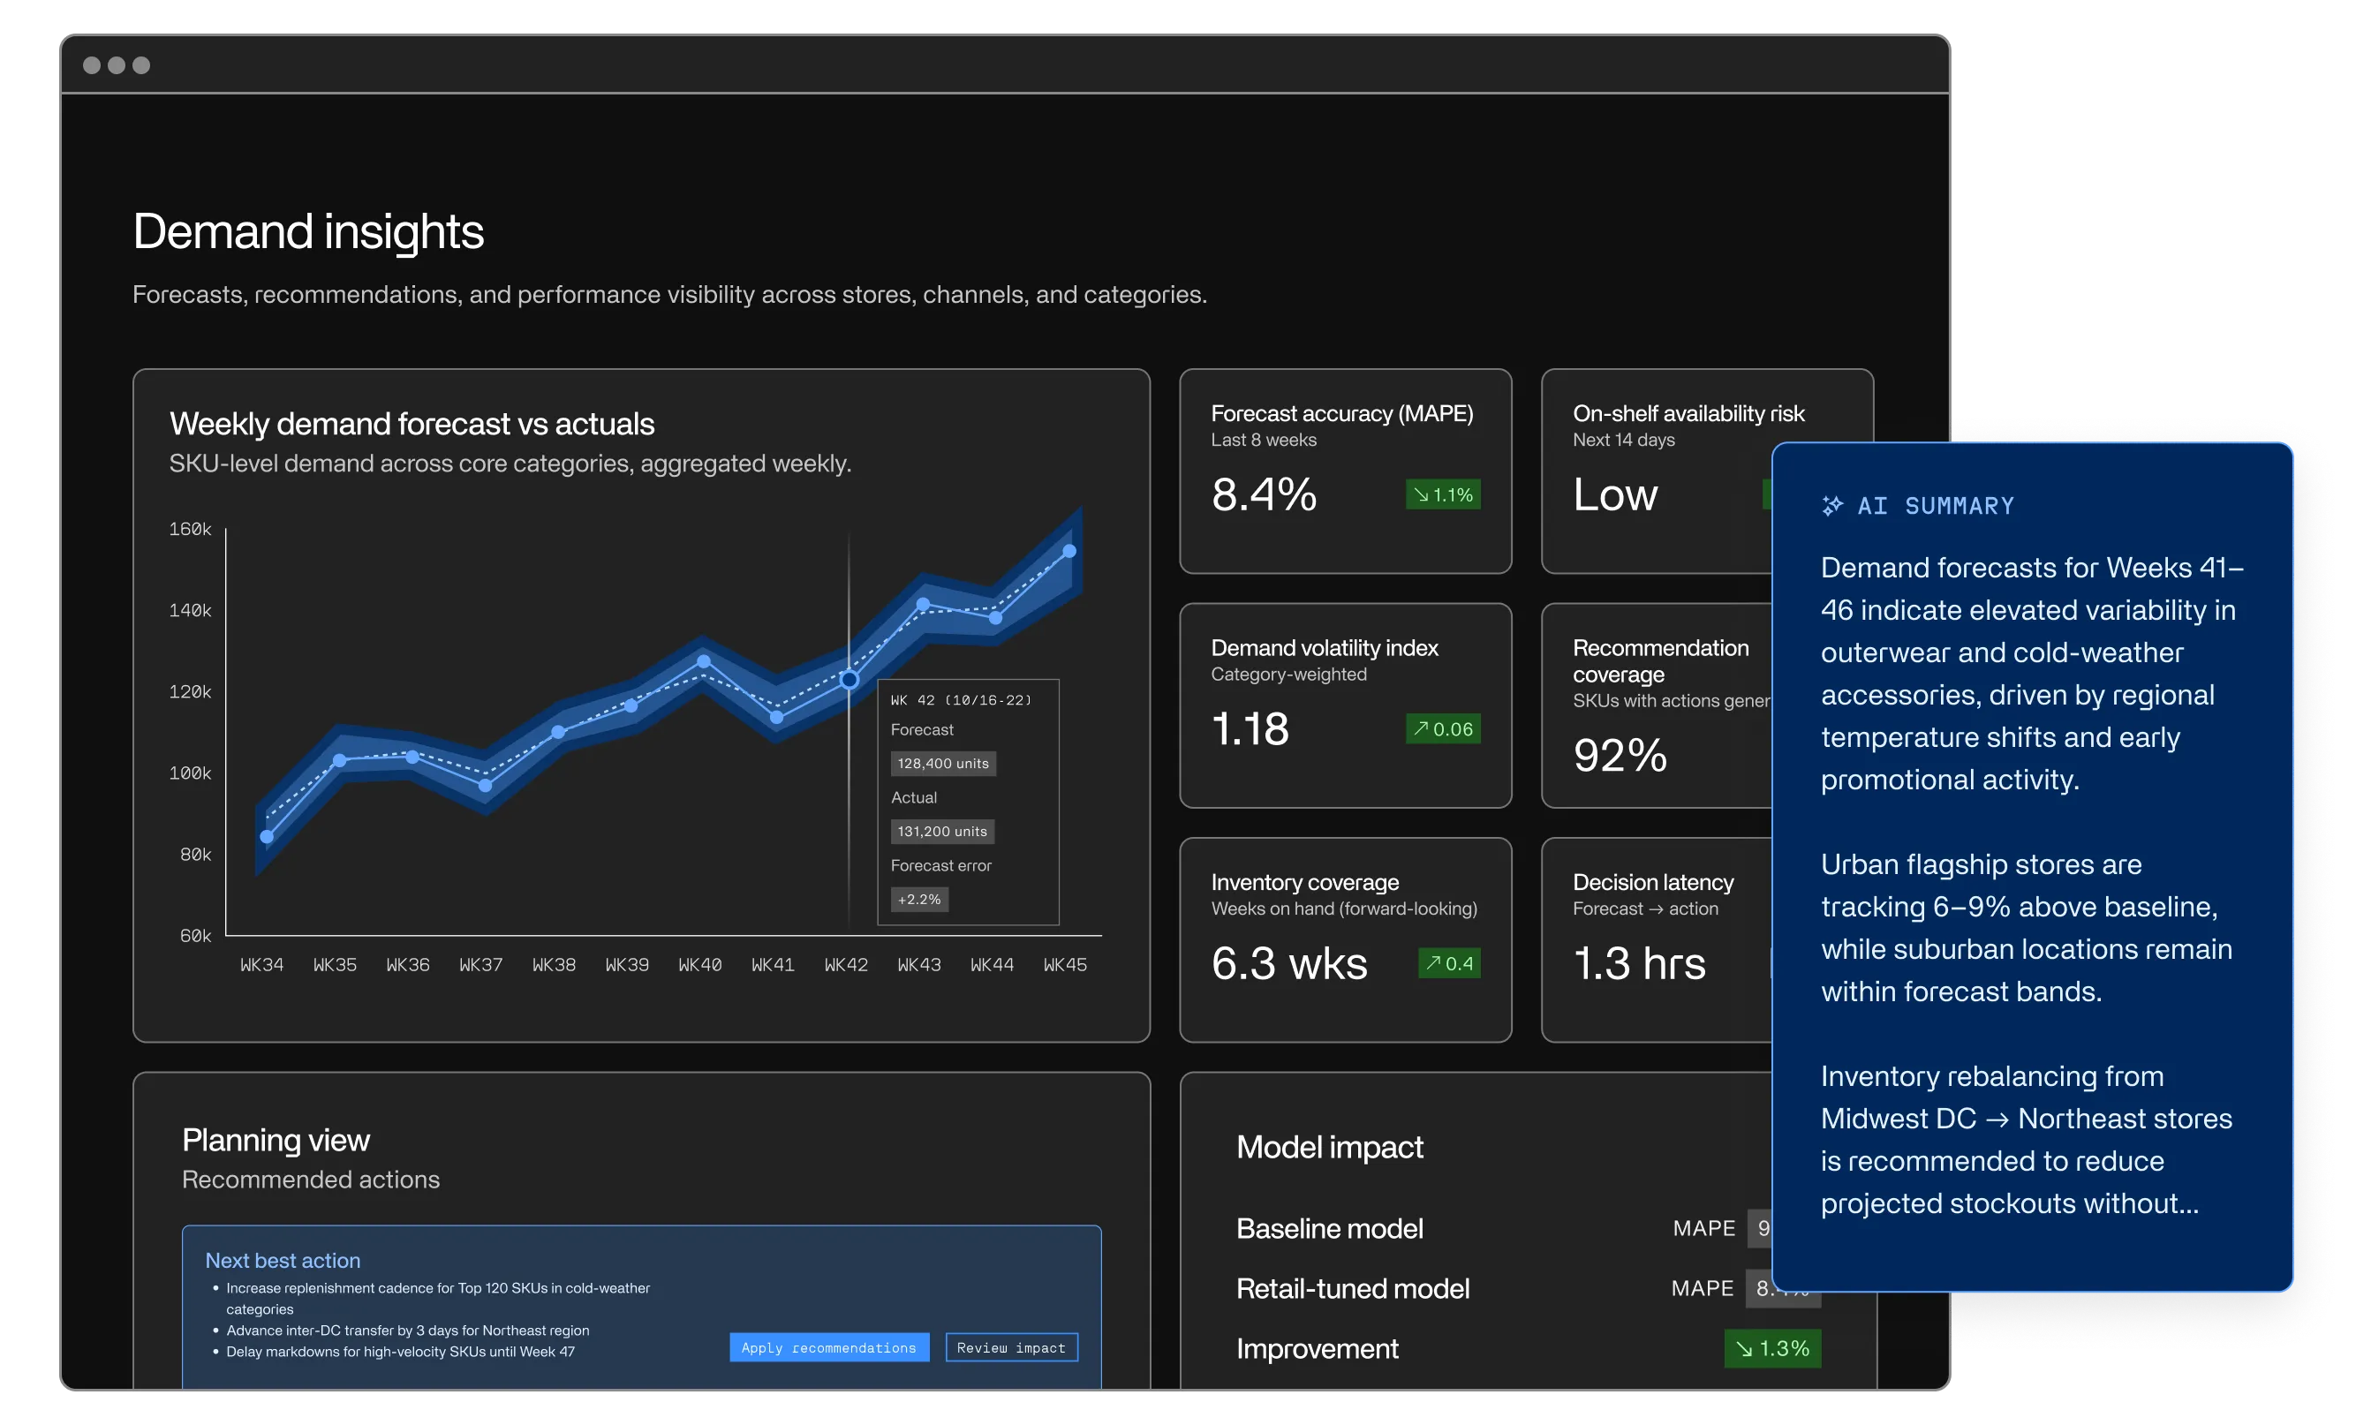The width and height of the screenshot is (2356, 1425).
Task: Select the highlighted WK42 data point on chart
Action: pos(850,680)
